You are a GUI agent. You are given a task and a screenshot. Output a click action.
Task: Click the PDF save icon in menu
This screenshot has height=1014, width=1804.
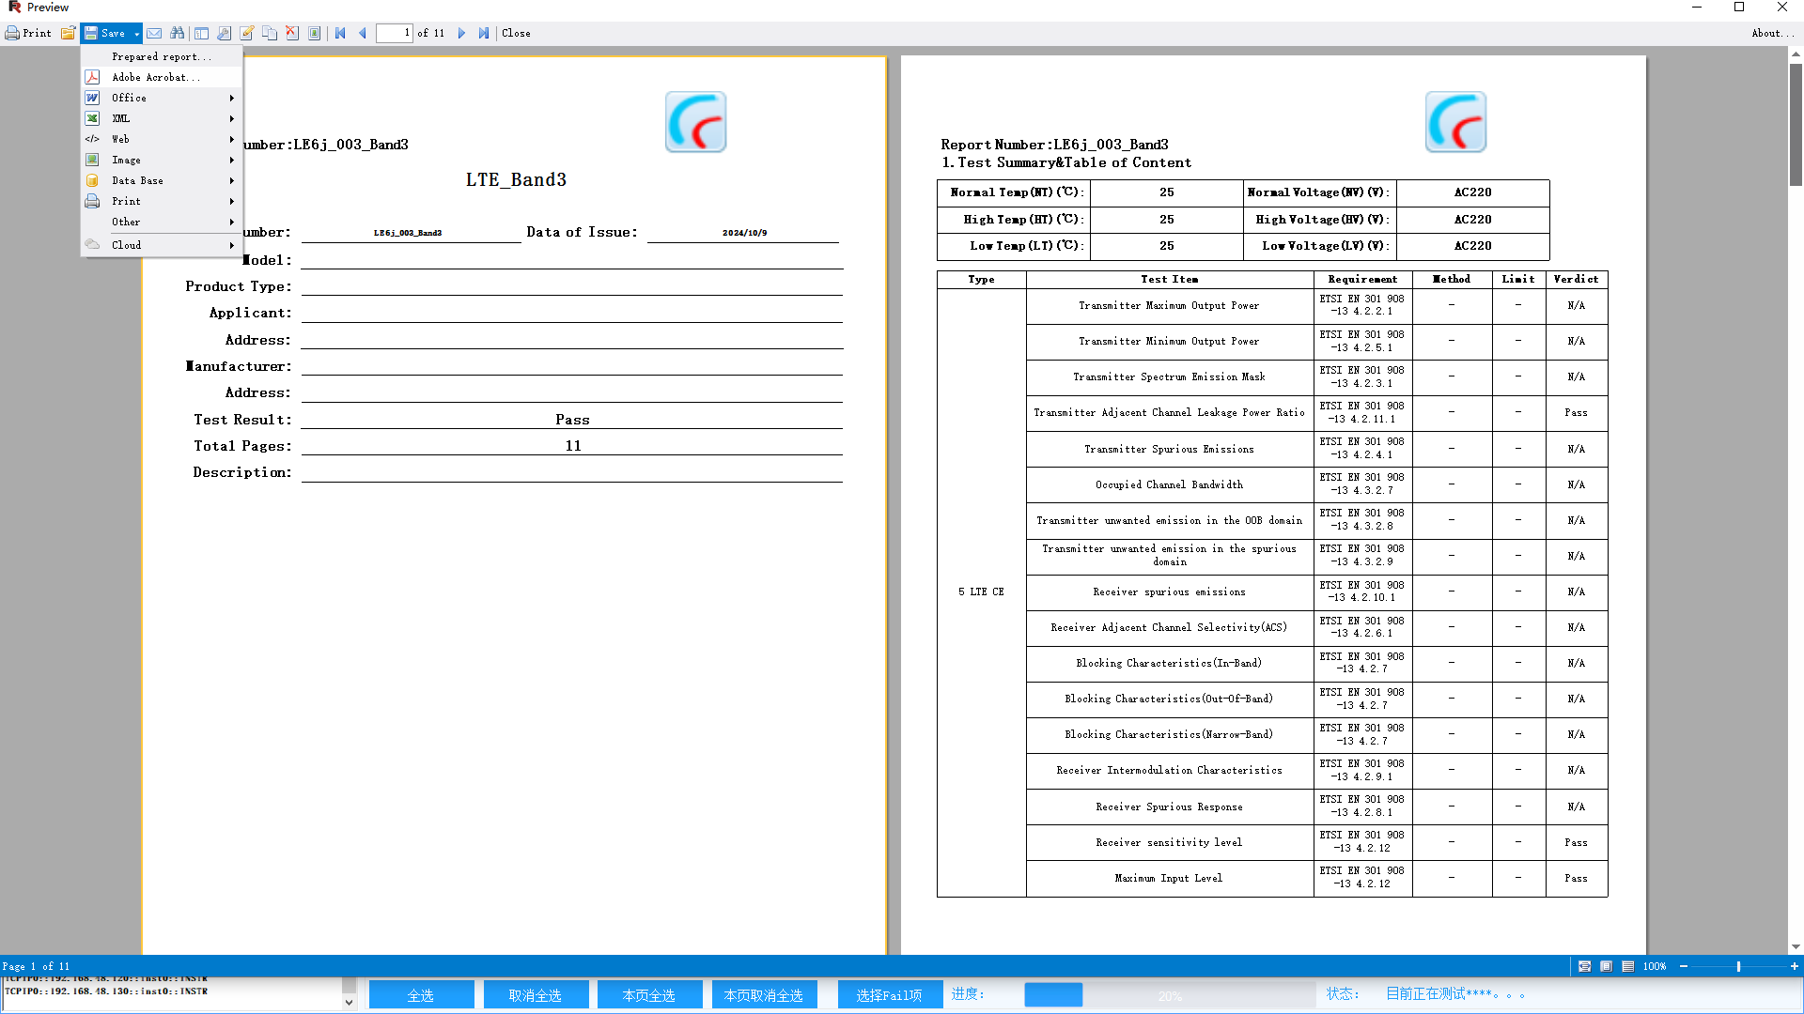tap(94, 77)
